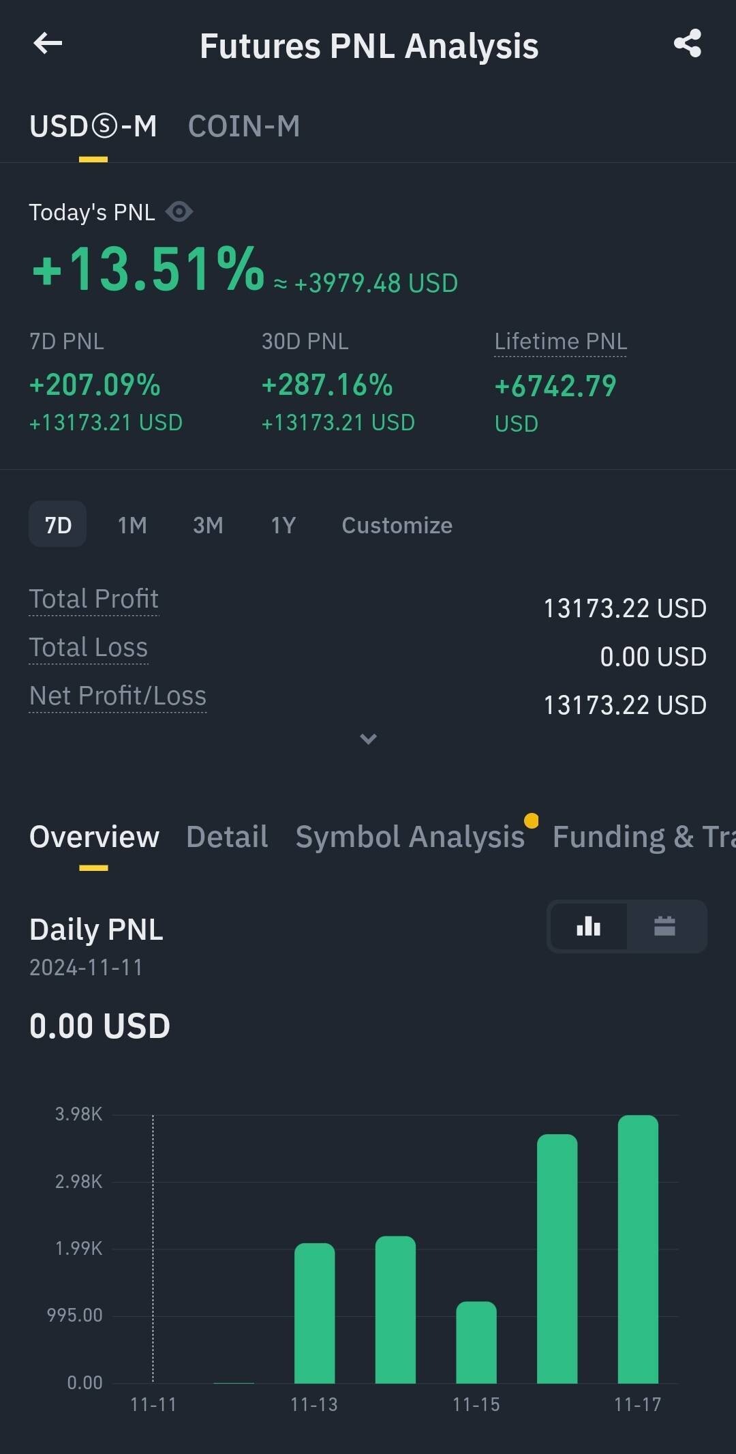Toggle Today's PNL visibility eye
Viewport: 736px width, 1454px height.
click(179, 212)
